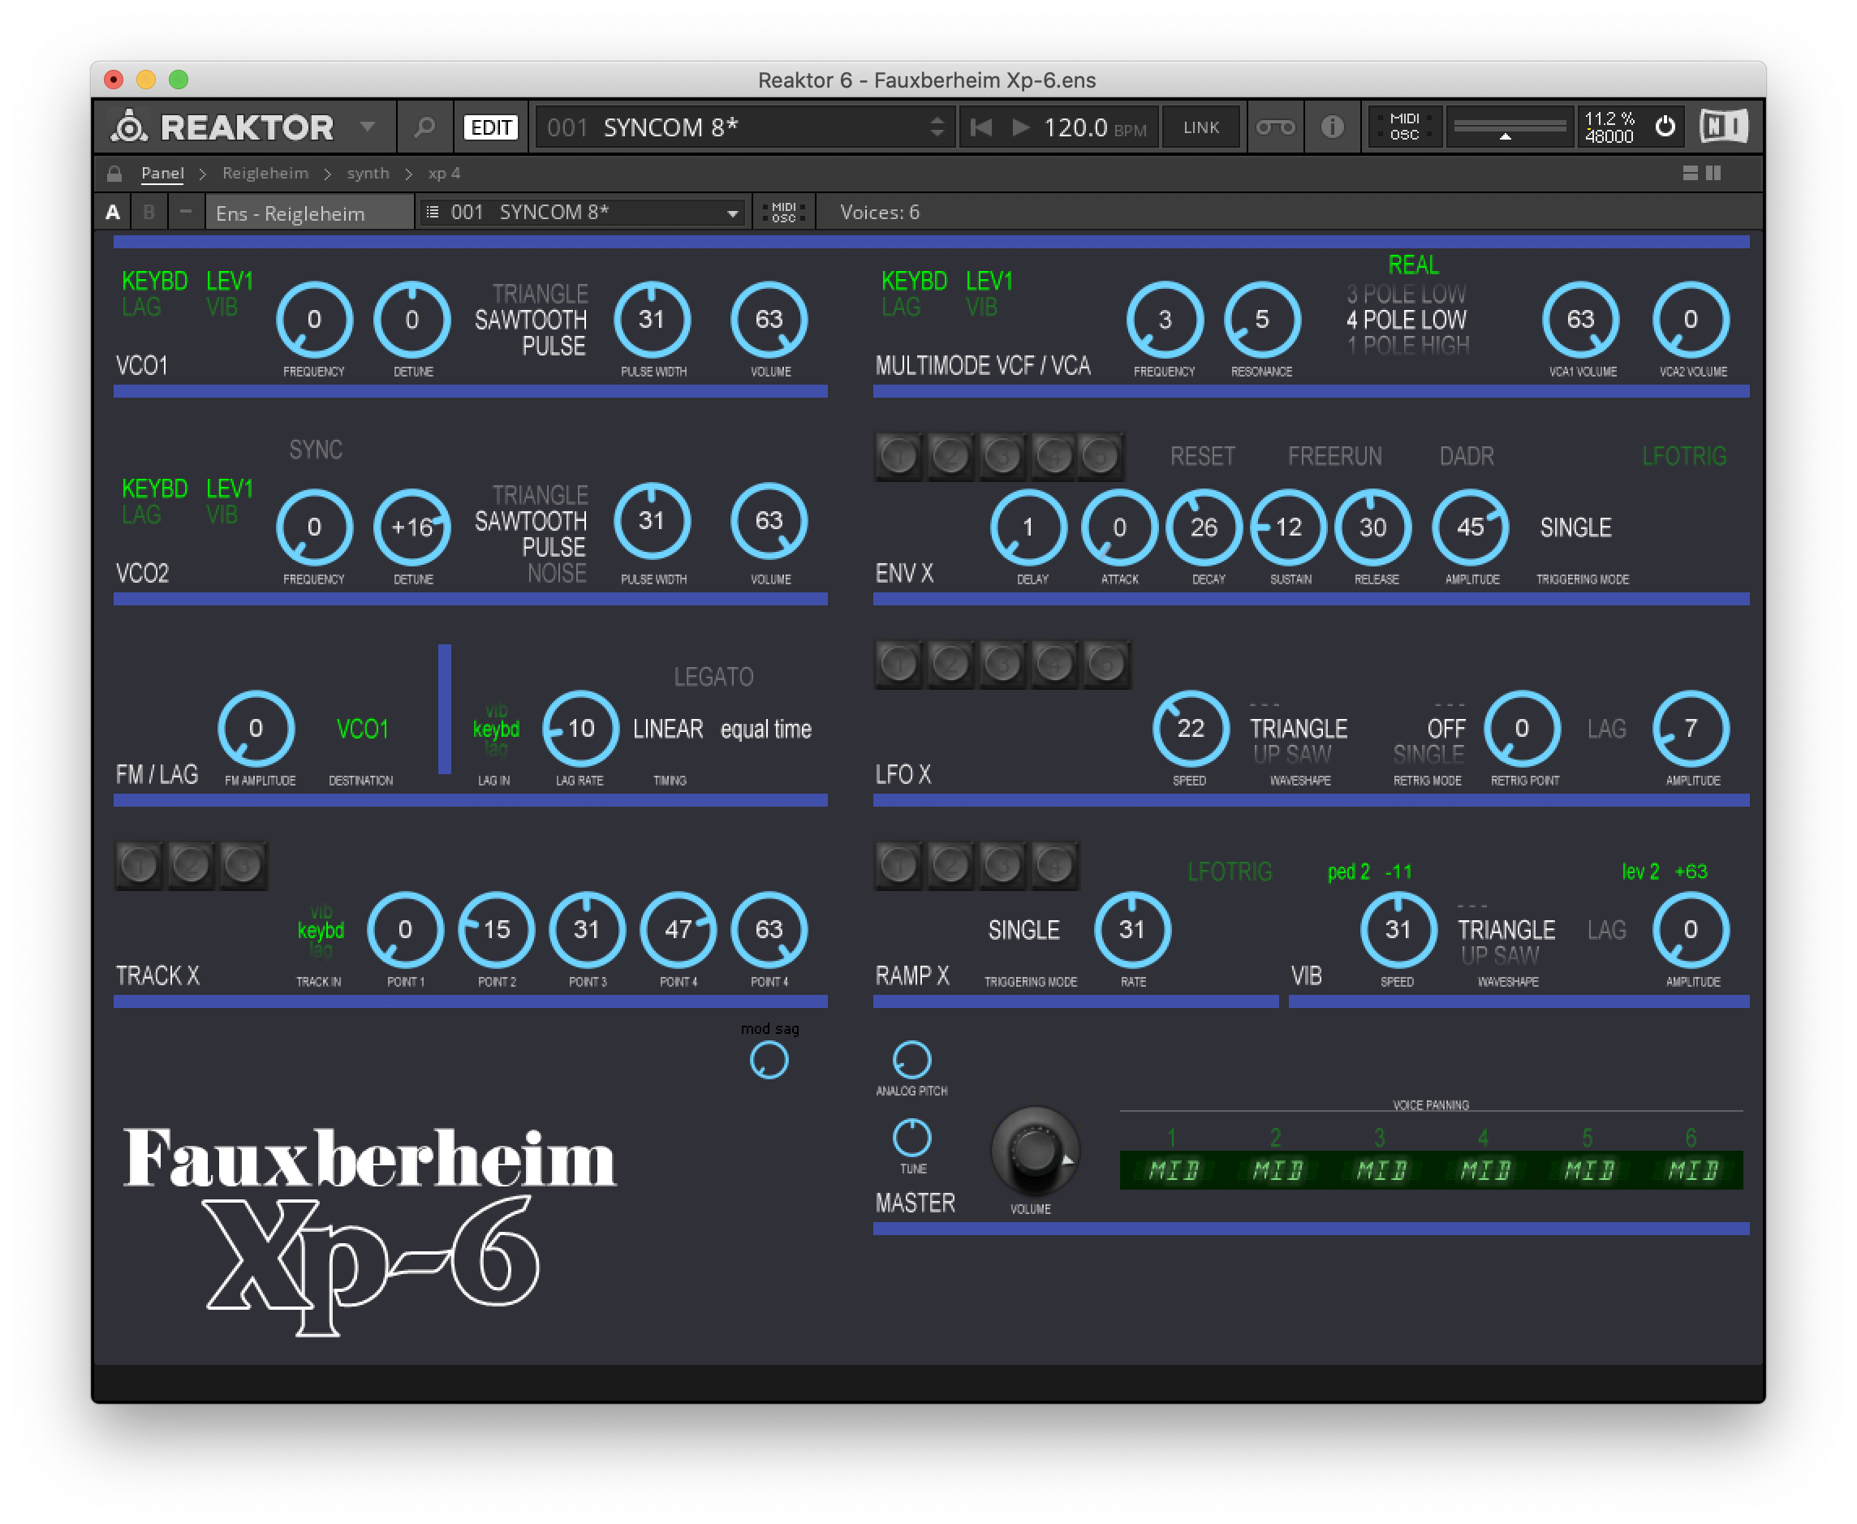The width and height of the screenshot is (1857, 1524).
Task: Toggle REAL filter option
Action: point(1414,265)
